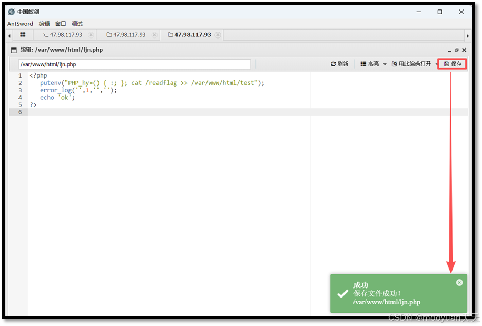Open the 窗口 menu
This screenshot has width=482, height=326.
[61, 24]
